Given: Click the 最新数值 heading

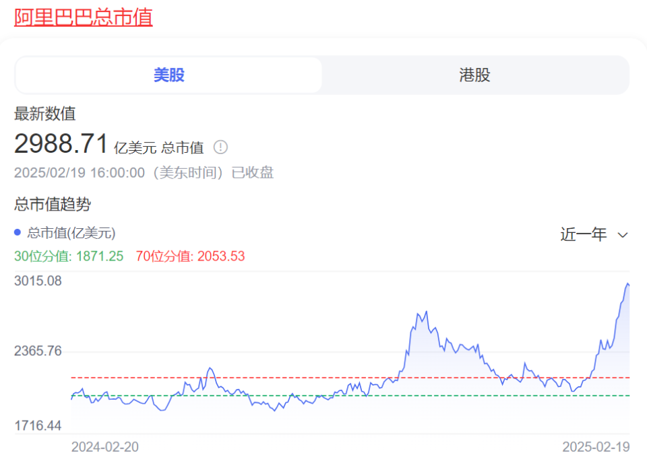Looking at the screenshot, I should click(45, 114).
